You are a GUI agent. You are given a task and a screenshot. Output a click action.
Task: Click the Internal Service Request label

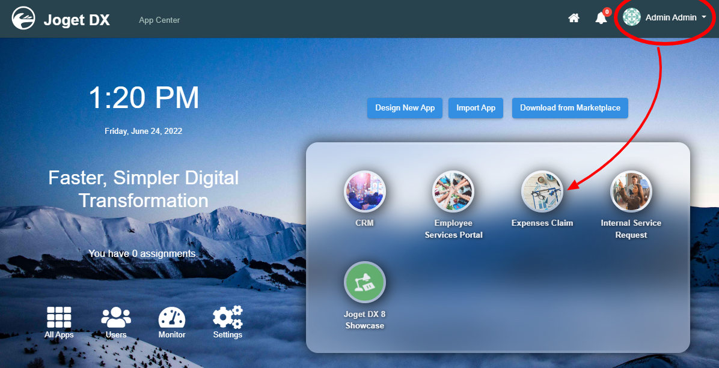click(x=631, y=229)
